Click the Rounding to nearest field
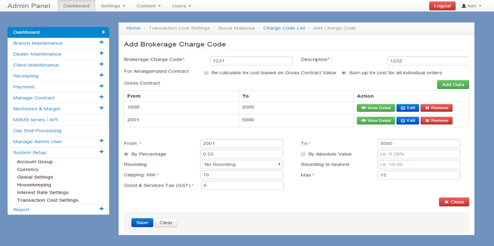The height and width of the screenshot is (246, 494). [419, 164]
